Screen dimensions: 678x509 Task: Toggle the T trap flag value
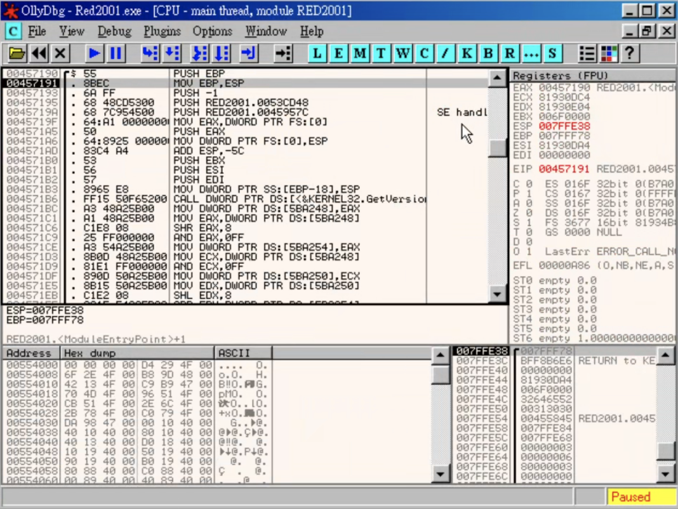point(528,232)
